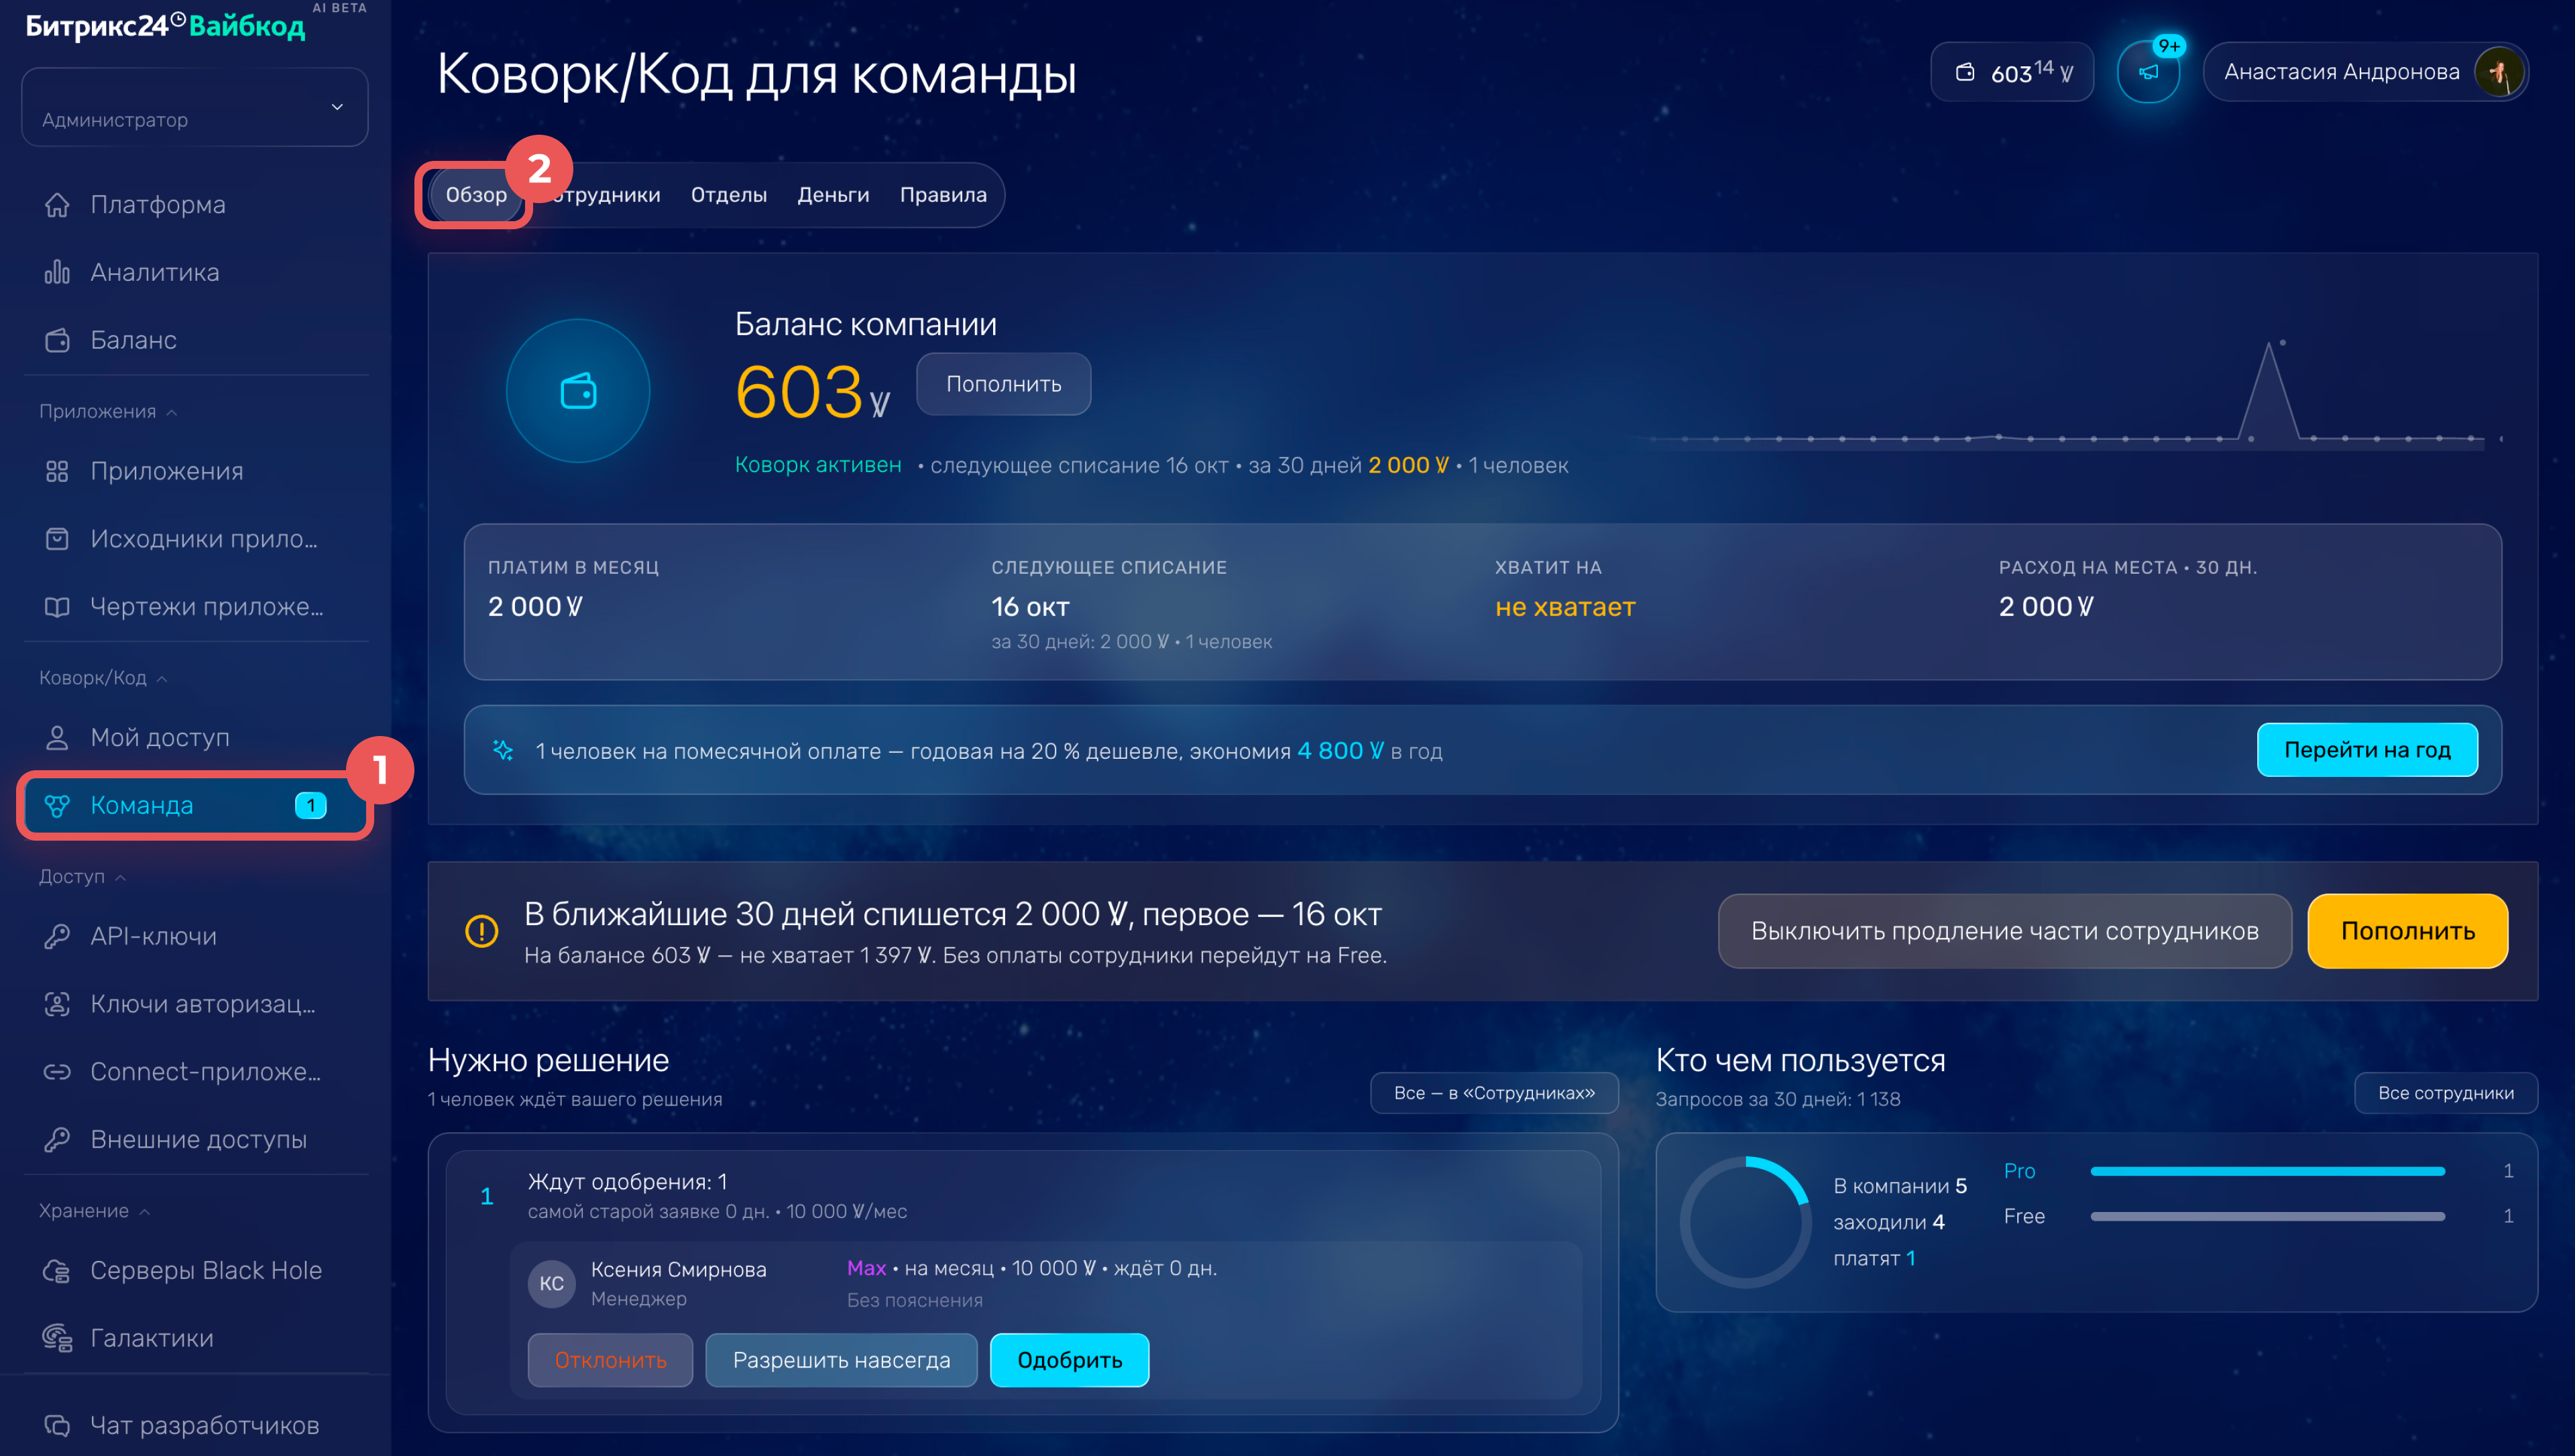Open the Платформа home icon
The width and height of the screenshot is (2575, 1456).
[57, 205]
